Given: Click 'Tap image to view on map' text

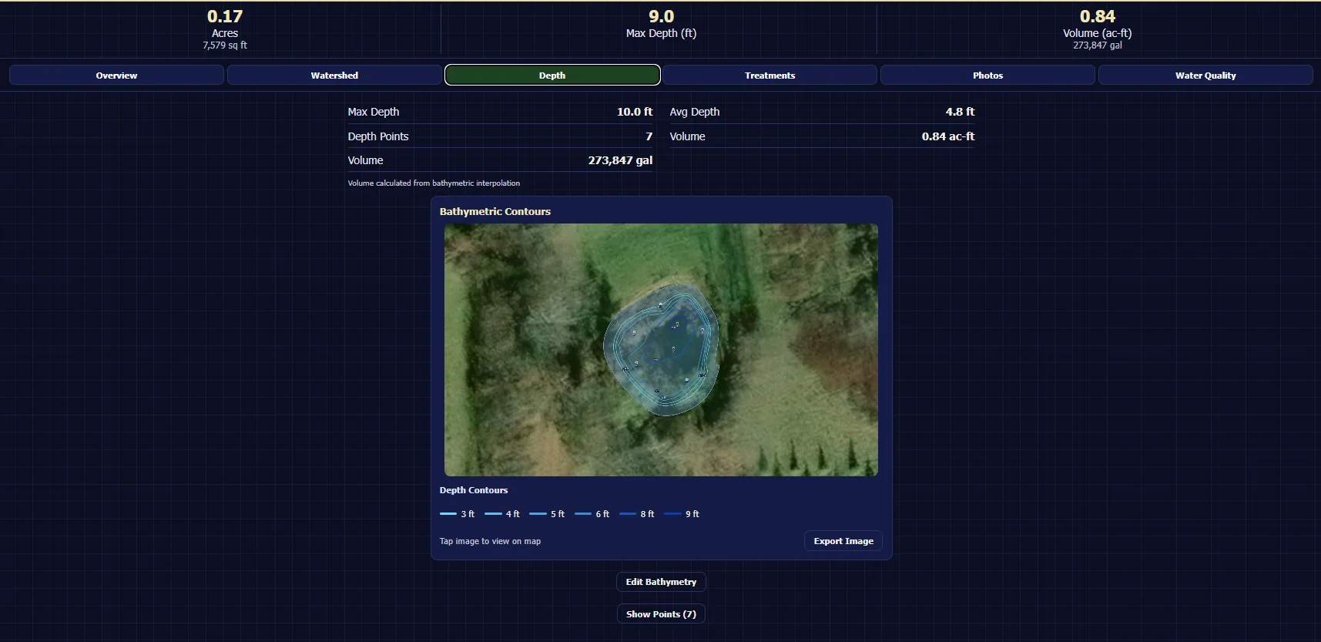Looking at the screenshot, I should (490, 541).
